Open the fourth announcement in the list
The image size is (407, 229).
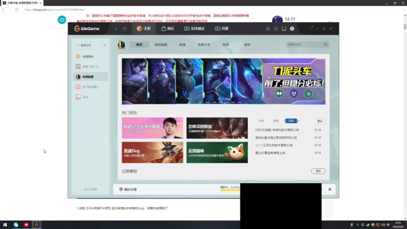click(270, 153)
